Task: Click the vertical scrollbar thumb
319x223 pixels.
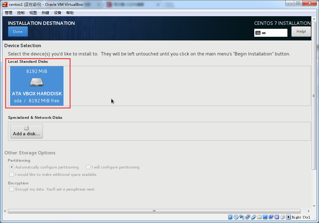Action: click(x=314, y=96)
